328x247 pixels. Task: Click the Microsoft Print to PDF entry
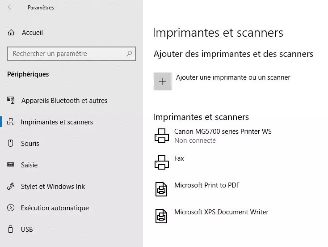point(207,185)
